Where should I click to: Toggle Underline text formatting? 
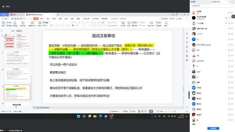click(57, 26)
